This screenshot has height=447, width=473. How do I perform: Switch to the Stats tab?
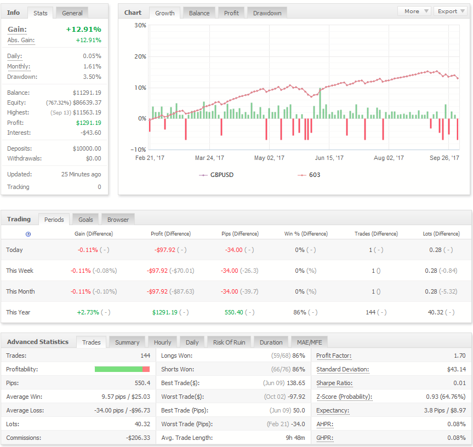pyautogui.click(x=41, y=13)
